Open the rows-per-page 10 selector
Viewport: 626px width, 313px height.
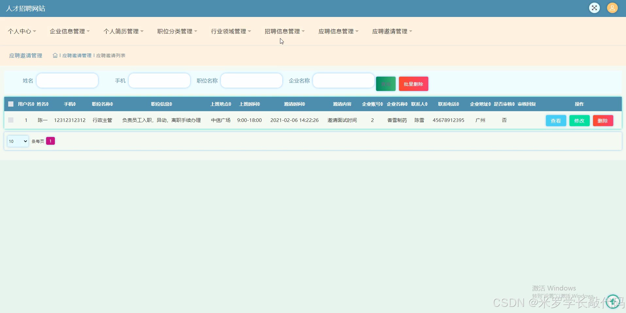point(18,141)
